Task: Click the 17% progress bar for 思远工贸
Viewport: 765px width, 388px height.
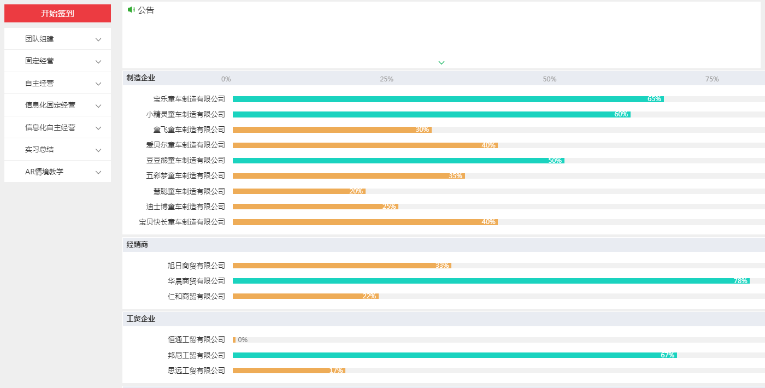Action: (x=289, y=371)
